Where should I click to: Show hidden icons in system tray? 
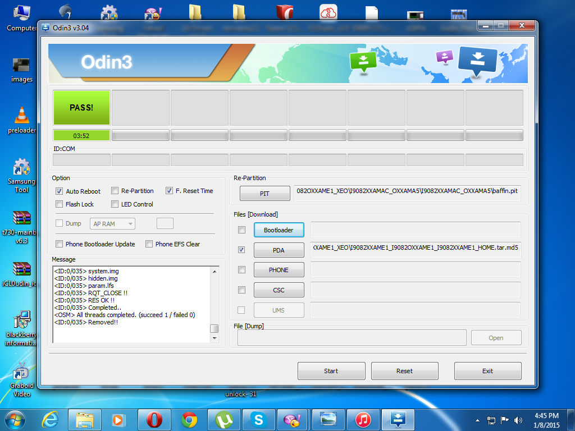click(x=477, y=420)
